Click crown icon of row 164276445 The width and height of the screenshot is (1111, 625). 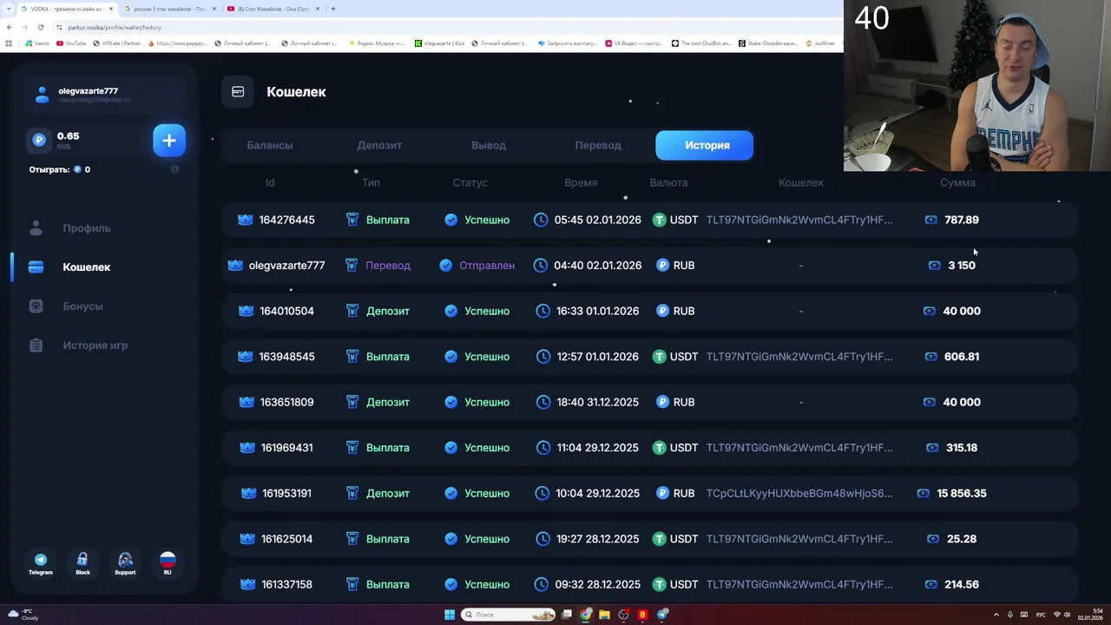coord(246,220)
